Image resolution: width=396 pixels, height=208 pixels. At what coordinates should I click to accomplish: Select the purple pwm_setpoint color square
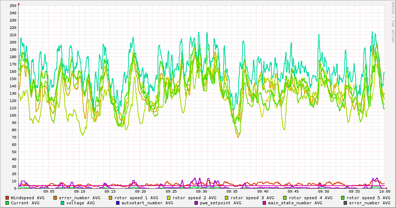[x=196, y=203]
